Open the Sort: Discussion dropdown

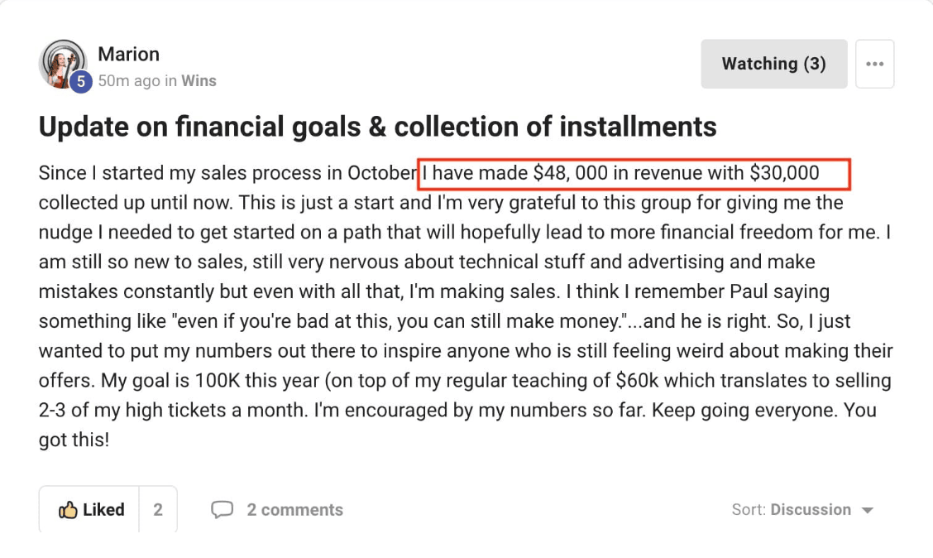[802, 510]
